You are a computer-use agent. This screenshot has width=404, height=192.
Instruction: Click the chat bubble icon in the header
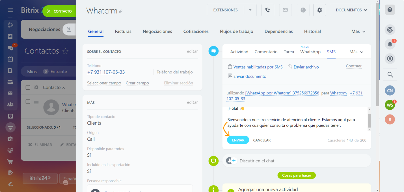click(303, 10)
